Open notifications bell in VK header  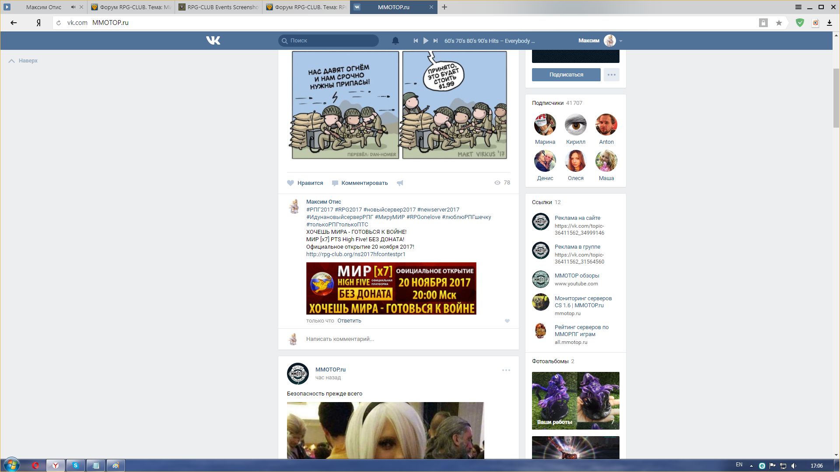[x=395, y=41]
